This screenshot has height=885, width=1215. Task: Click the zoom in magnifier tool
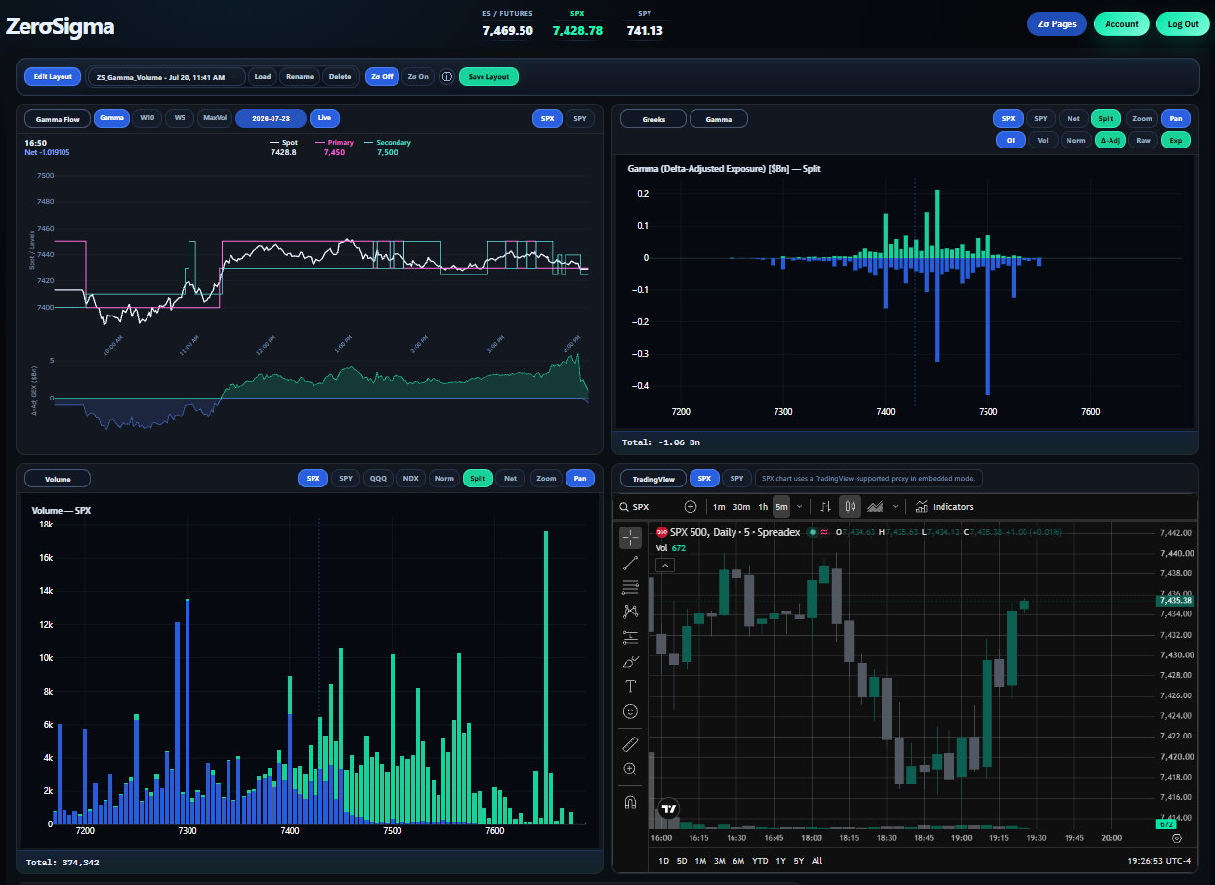(x=630, y=769)
